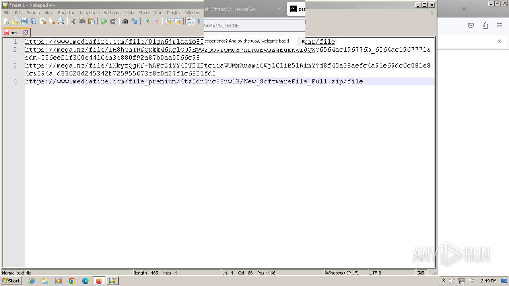Toggle Word Wrap in the toolbar

[x=190, y=21]
